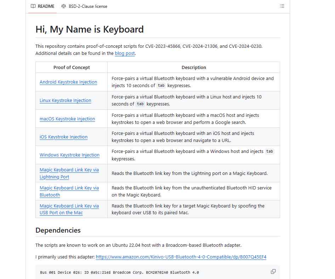Image resolution: width=335 pixels, height=279 pixels.
Task: Click the README book icon
Action: [33, 6]
